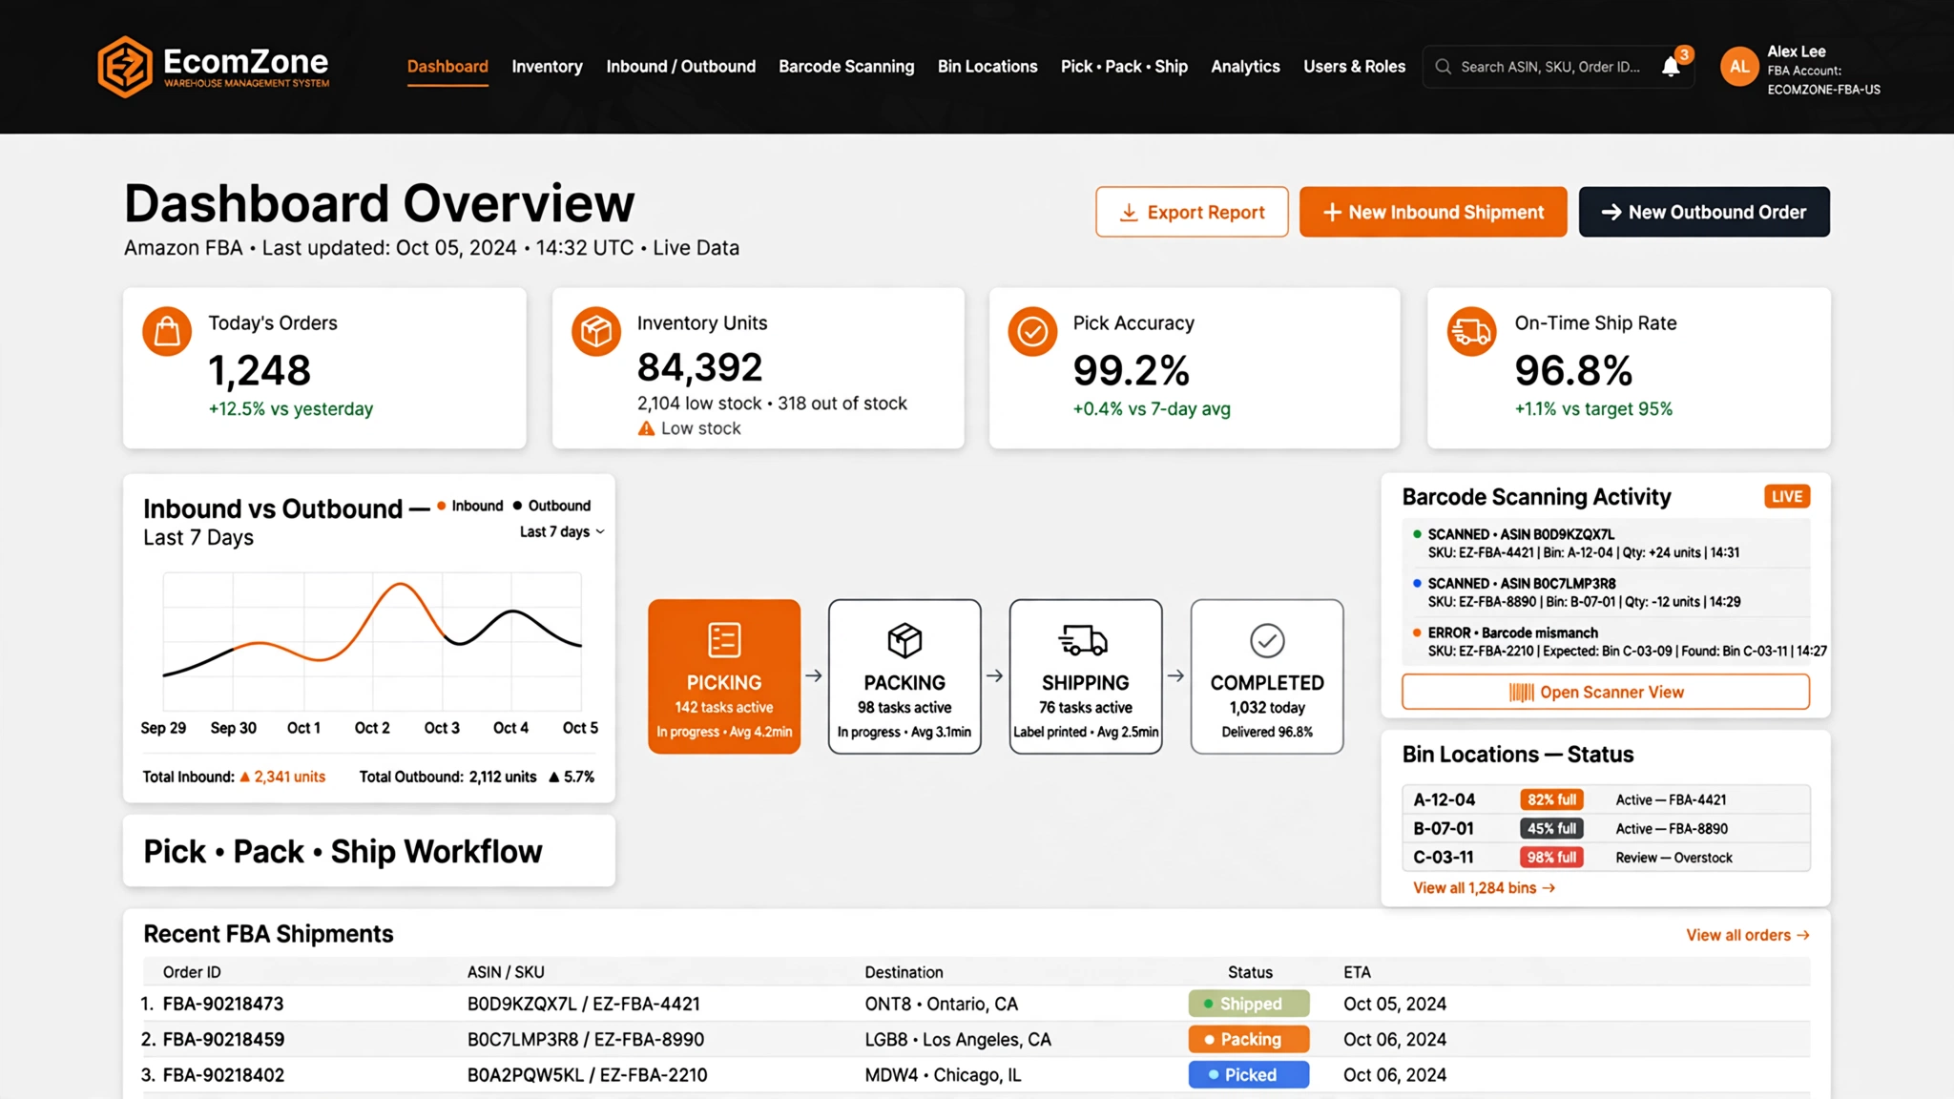Viewport: 1954px width, 1099px height.
Task: Click the Picked status badge
Action: pos(1248,1074)
